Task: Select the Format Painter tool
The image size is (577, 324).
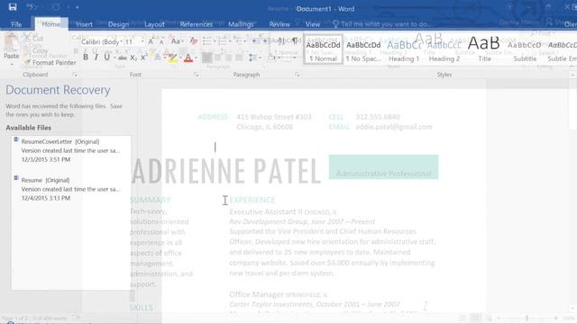Action: tap(50, 62)
